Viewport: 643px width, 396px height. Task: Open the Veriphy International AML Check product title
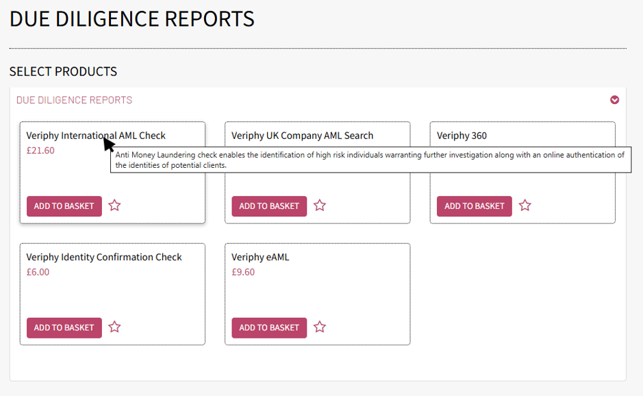coord(95,135)
